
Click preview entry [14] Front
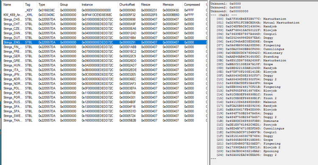point(245,94)
